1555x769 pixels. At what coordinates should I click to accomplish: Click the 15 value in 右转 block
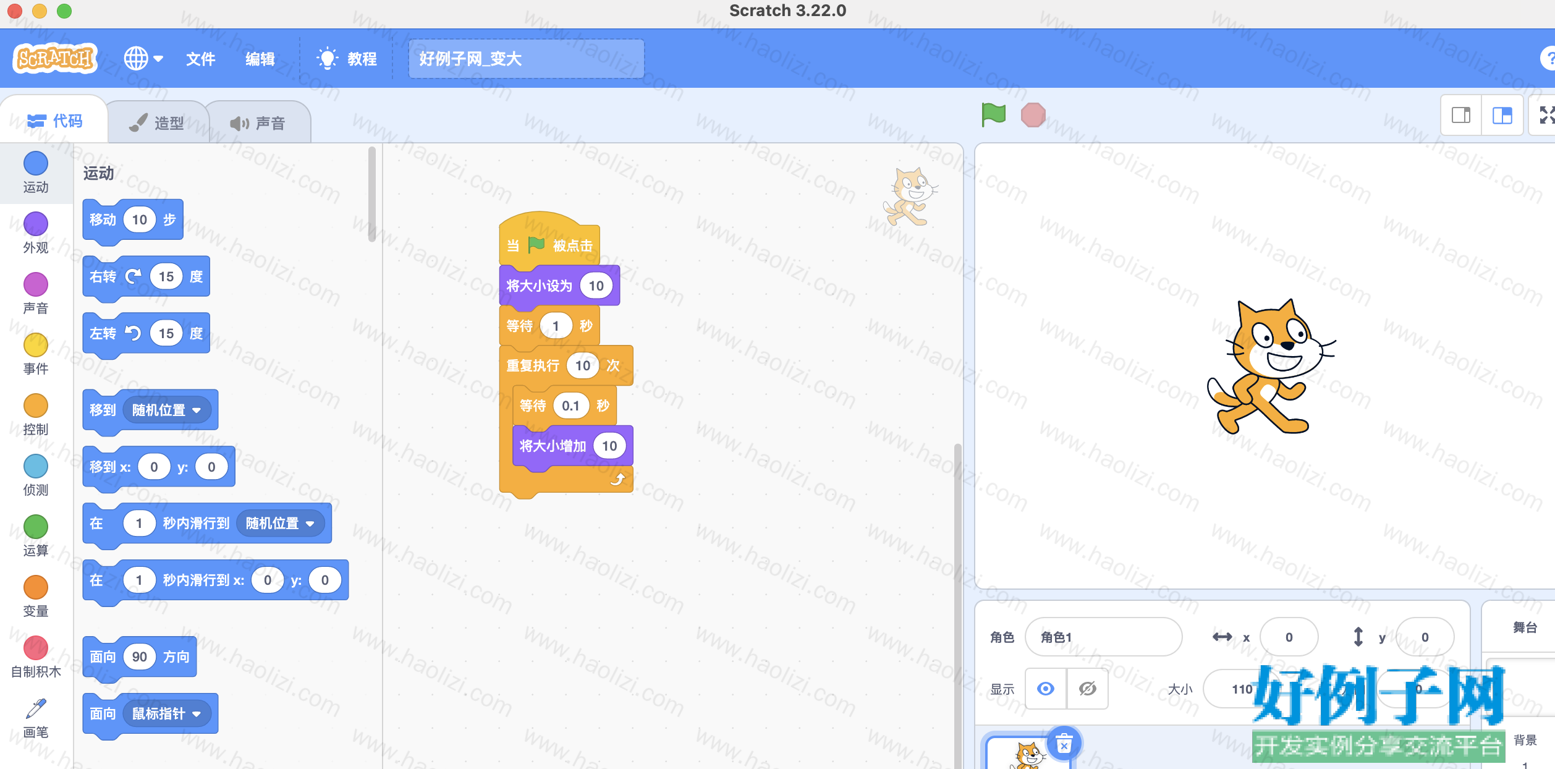click(x=166, y=276)
